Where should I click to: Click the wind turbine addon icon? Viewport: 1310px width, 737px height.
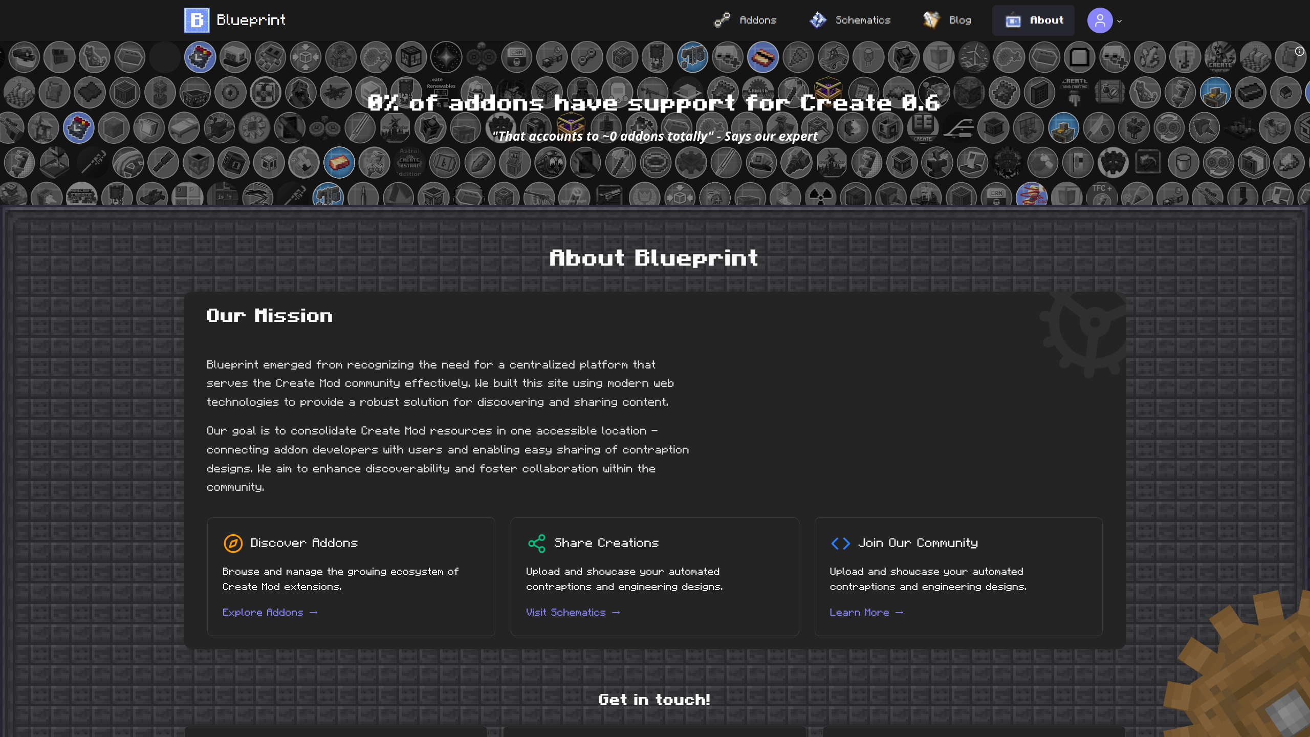click(x=974, y=57)
